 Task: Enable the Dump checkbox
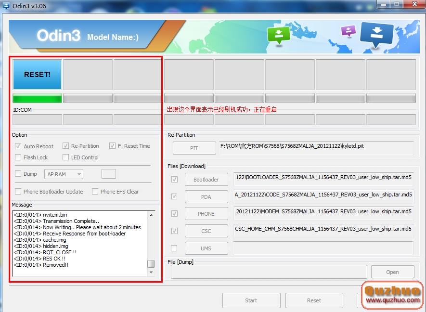point(18,174)
